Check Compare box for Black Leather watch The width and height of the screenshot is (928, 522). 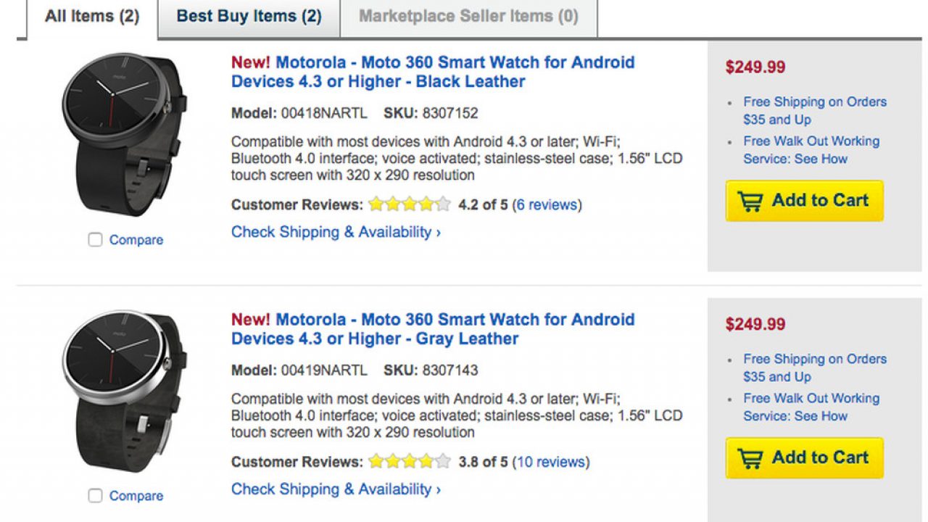click(x=96, y=240)
